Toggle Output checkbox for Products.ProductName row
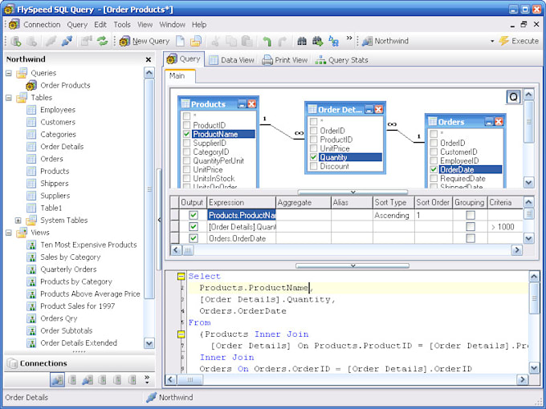Image resolution: width=546 pixels, height=409 pixels. [194, 215]
